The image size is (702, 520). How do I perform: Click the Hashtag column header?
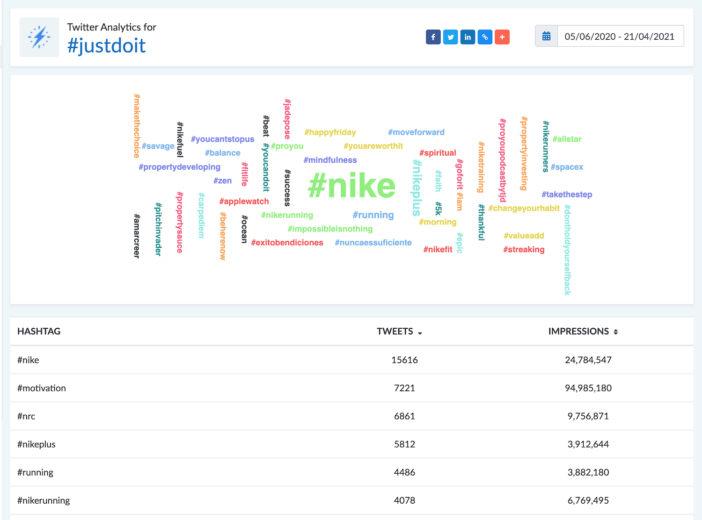[x=39, y=332]
